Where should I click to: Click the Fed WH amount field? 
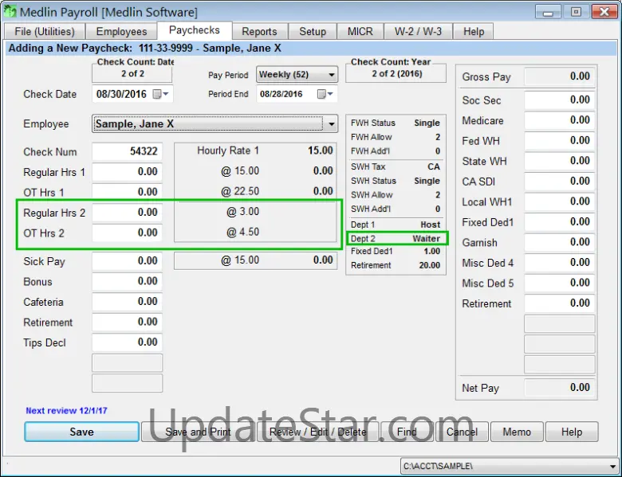pyautogui.click(x=560, y=141)
